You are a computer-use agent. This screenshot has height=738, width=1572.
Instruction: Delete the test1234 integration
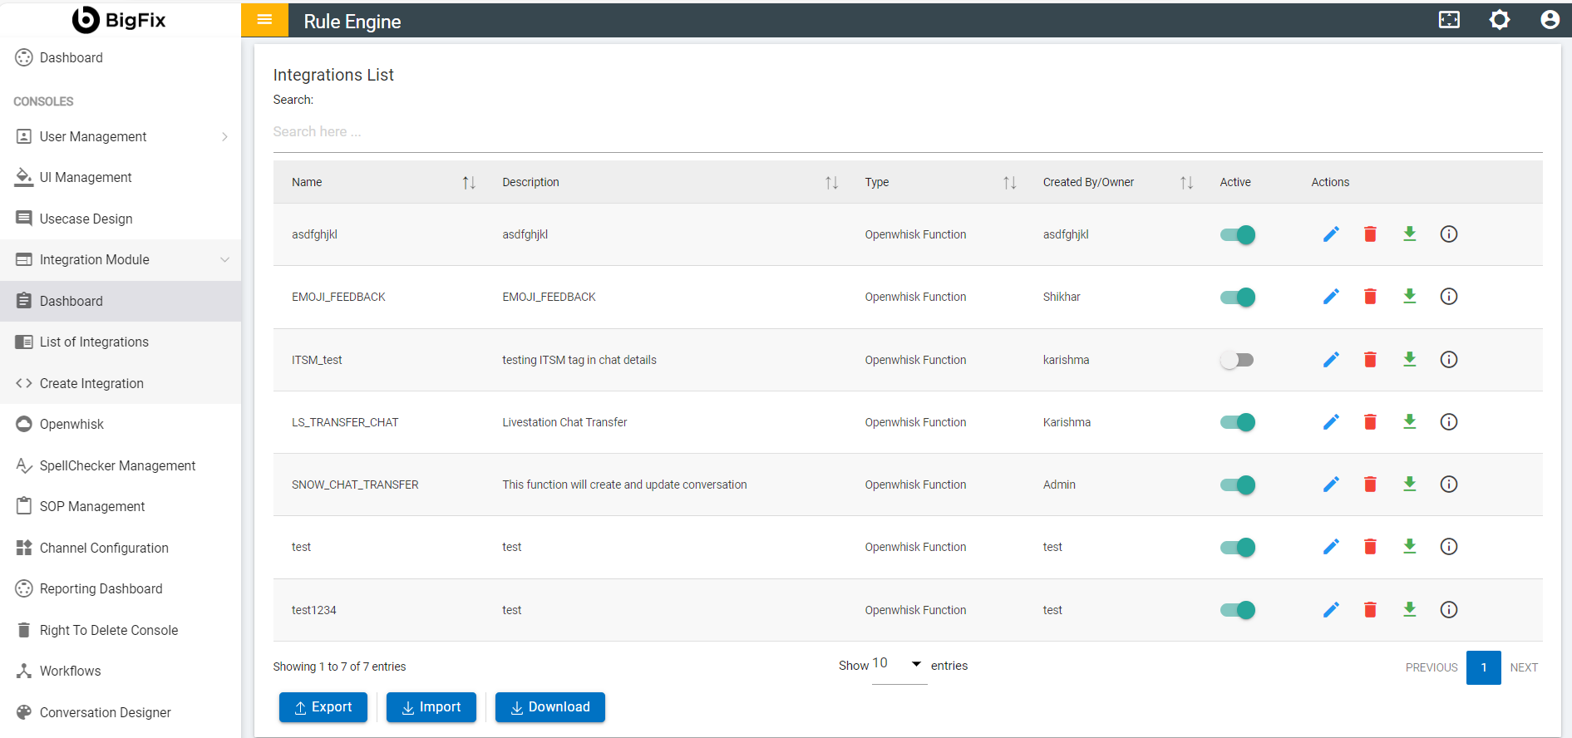pyautogui.click(x=1370, y=610)
